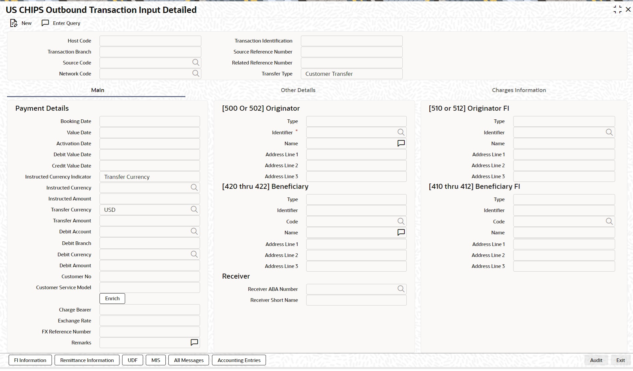Click the Customer Service Model field
The height and width of the screenshot is (371, 633).
tap(150, 288)
